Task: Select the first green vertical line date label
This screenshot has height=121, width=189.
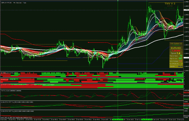Action: tap(118, 119)
